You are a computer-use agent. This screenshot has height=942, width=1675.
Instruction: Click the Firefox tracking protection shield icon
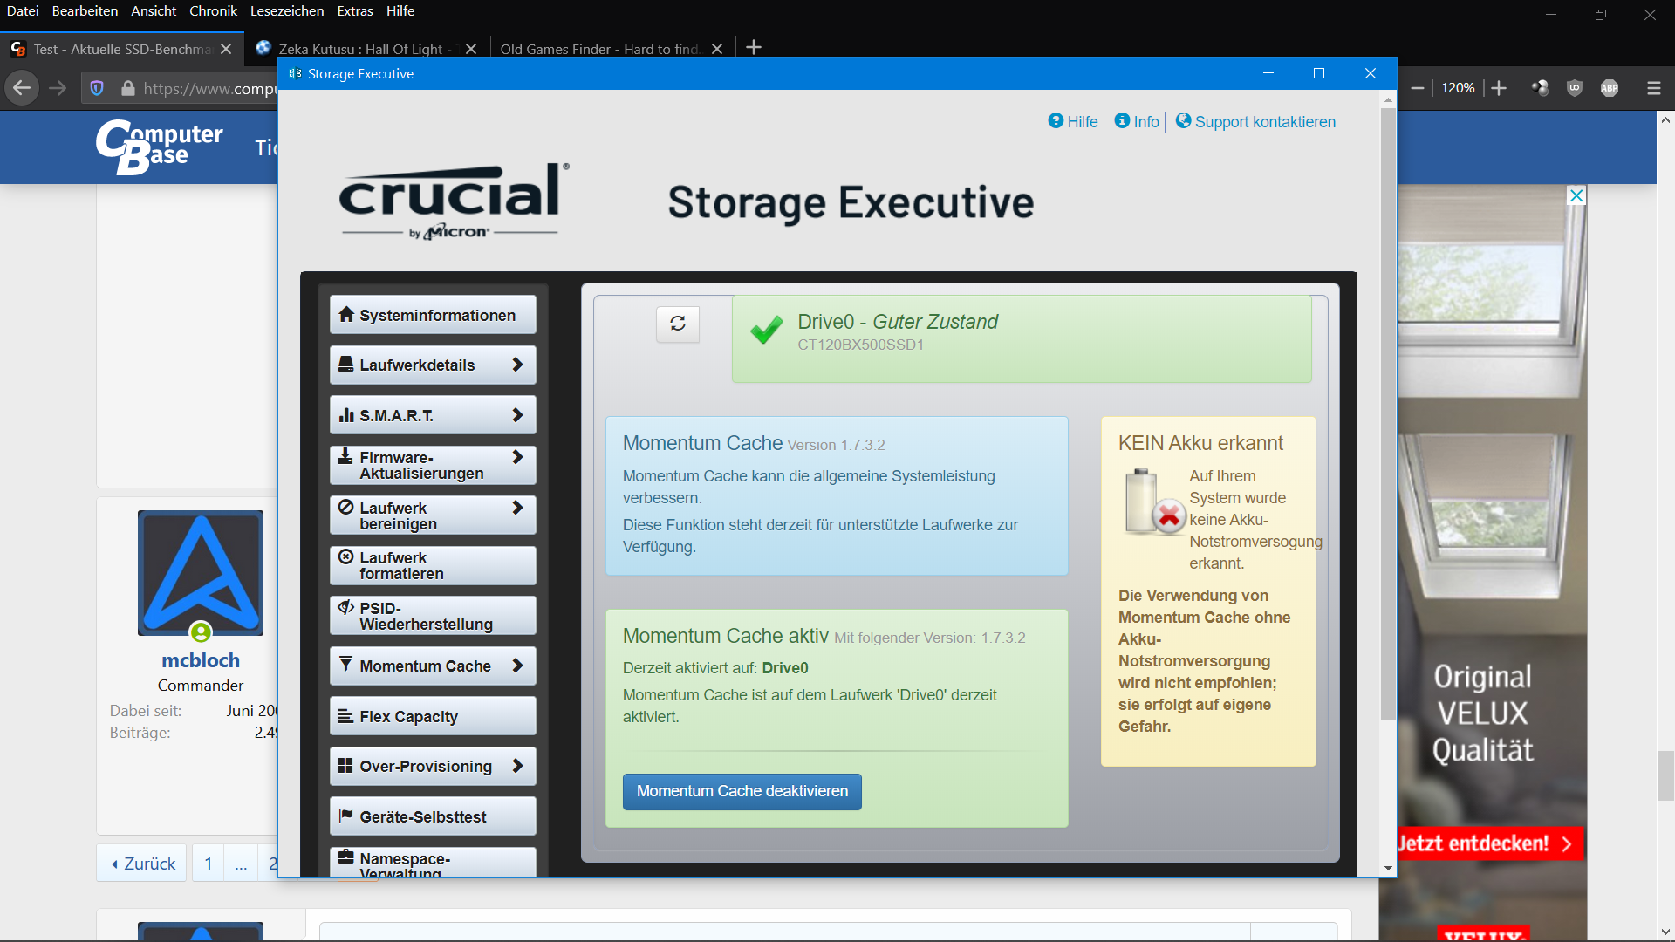[x=97, y=88]
